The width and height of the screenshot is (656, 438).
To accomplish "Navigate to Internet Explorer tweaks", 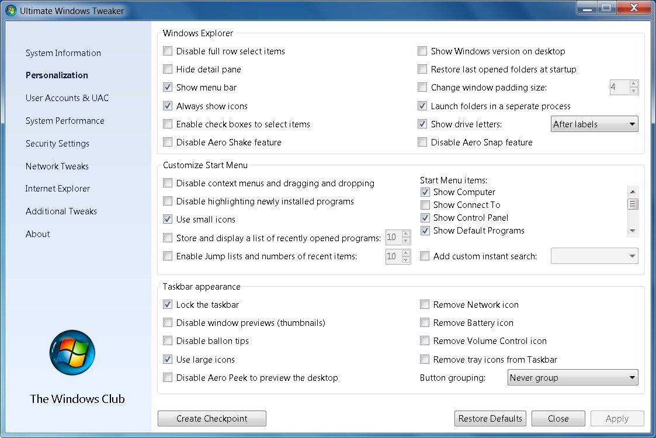I will (x=58, y=189).
